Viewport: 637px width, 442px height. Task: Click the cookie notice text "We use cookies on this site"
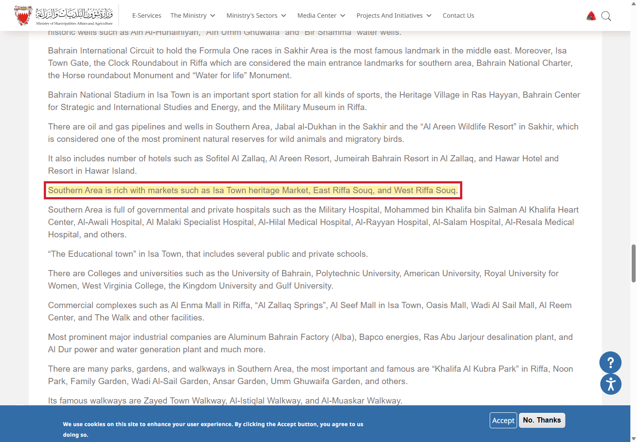click(213, 429)
